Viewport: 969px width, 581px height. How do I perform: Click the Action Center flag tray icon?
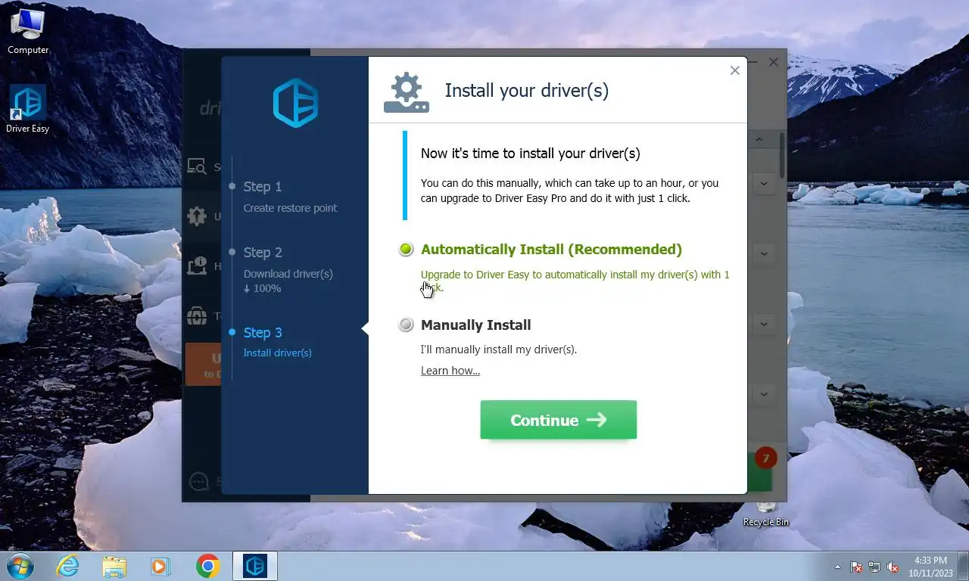tap(856, 567)
